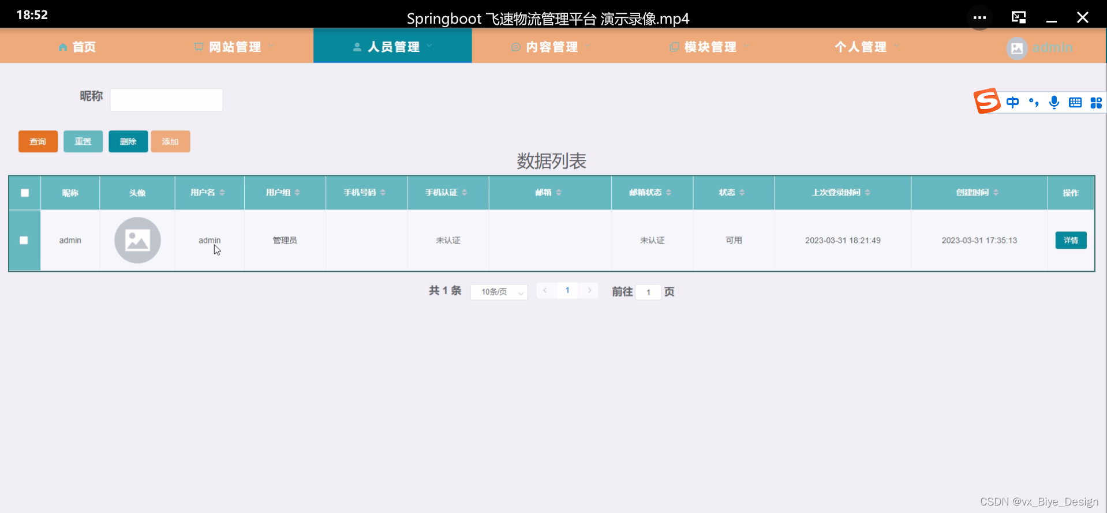1107x513 pixels.
Task: Expand the 内容管理 chevron arrow
Action: click(588, 46)
